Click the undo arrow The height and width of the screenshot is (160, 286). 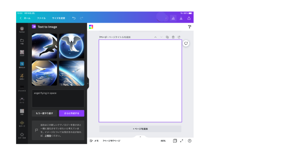(74, 18)
